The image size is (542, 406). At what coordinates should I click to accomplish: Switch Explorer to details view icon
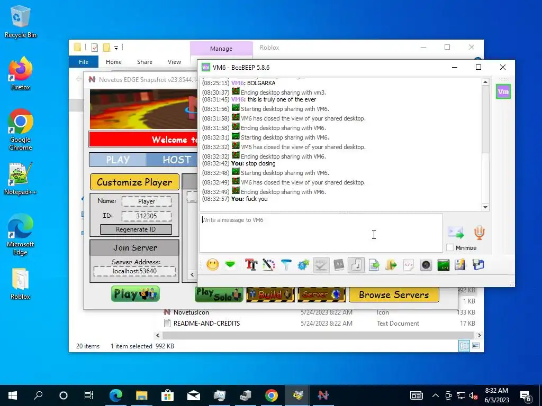[464, 346]
